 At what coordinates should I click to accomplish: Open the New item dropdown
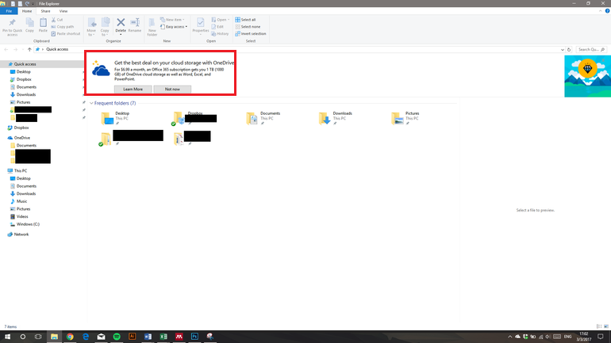click(172, 20)
